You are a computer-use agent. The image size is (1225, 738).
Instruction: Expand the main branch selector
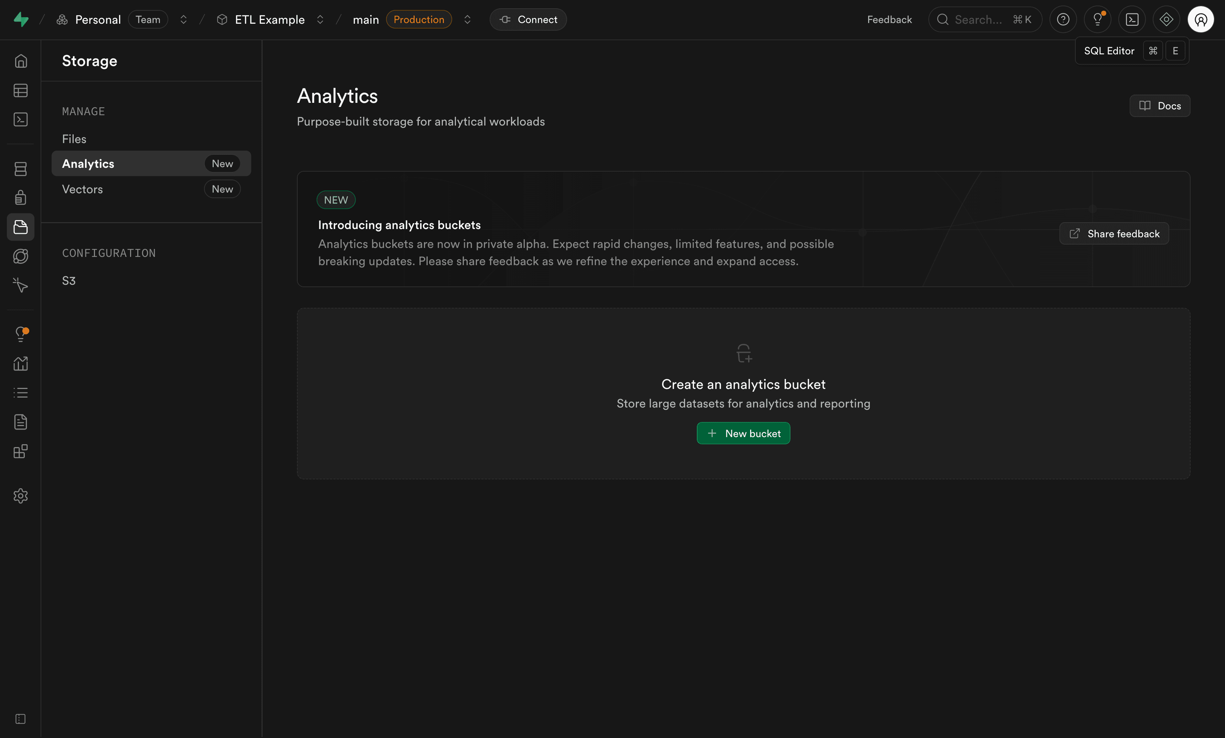coord(467,19)
